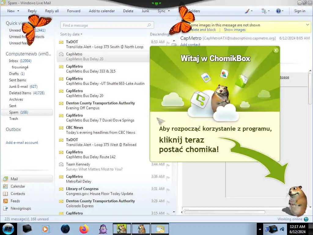Click Reply all in the toolbar

52,11
